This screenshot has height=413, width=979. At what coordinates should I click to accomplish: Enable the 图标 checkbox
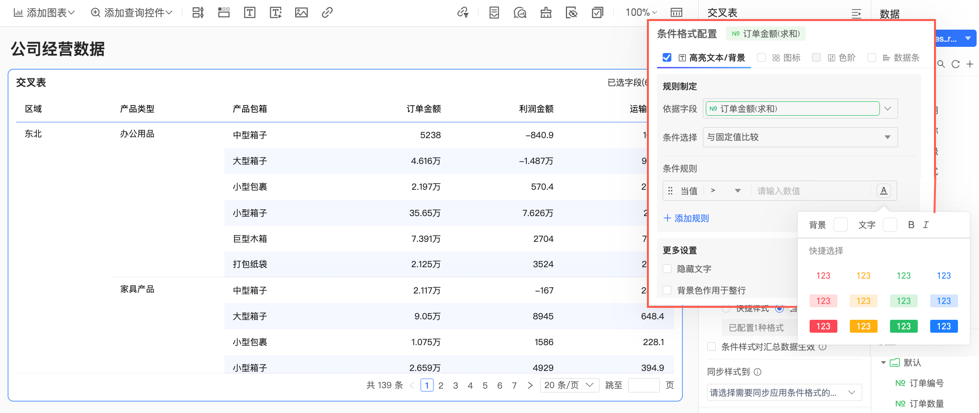(x=761, y=57)
